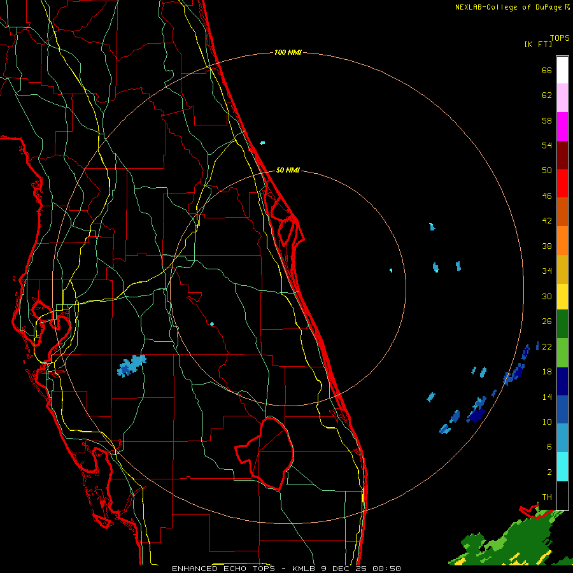Click the 14 value on legend scale

point(547,397)
